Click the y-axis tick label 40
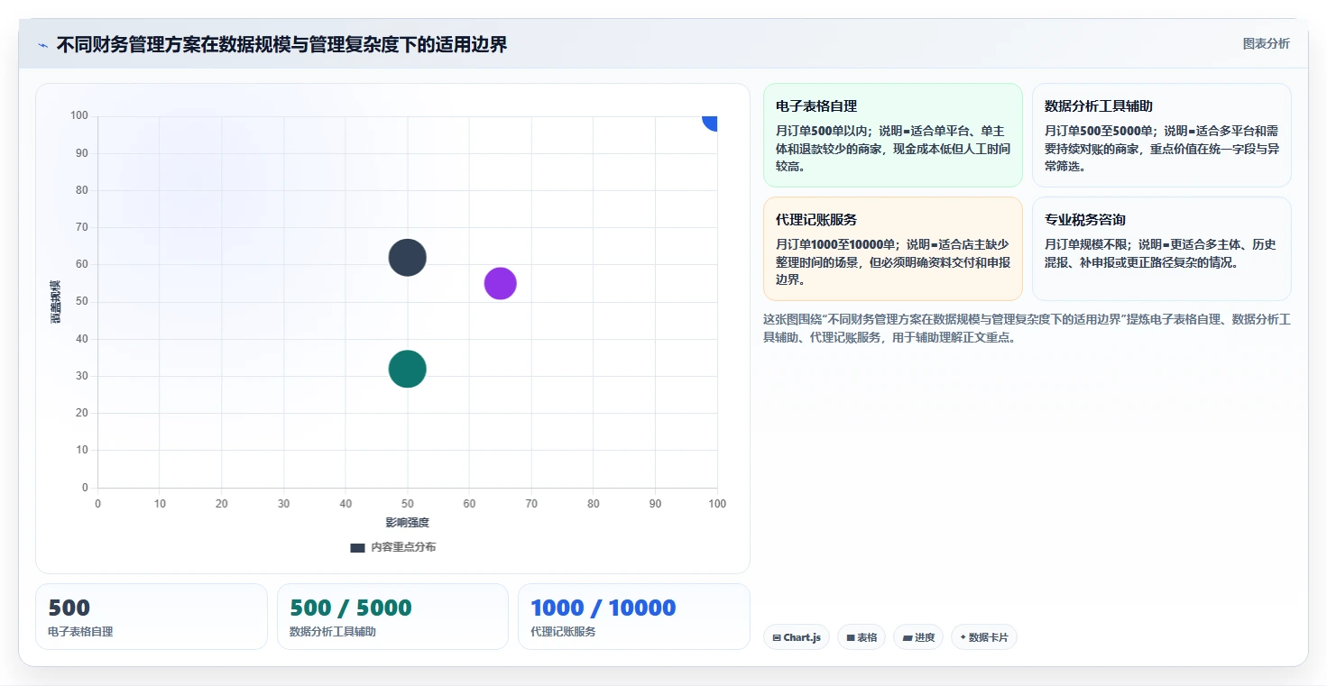 tap(82, 339)
